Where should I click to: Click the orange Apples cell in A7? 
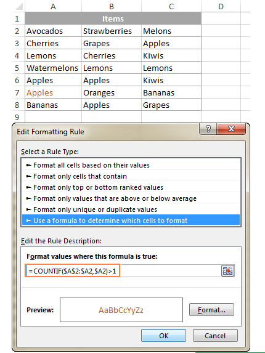pos(53,92)
